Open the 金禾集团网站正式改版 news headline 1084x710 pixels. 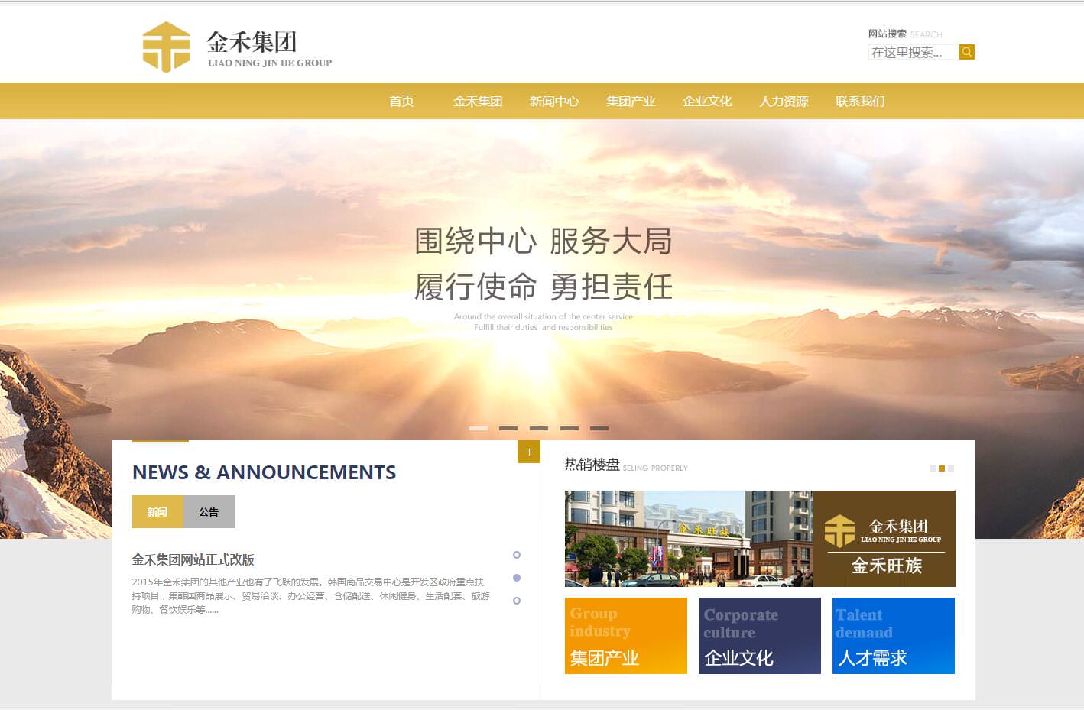point(193,559)
